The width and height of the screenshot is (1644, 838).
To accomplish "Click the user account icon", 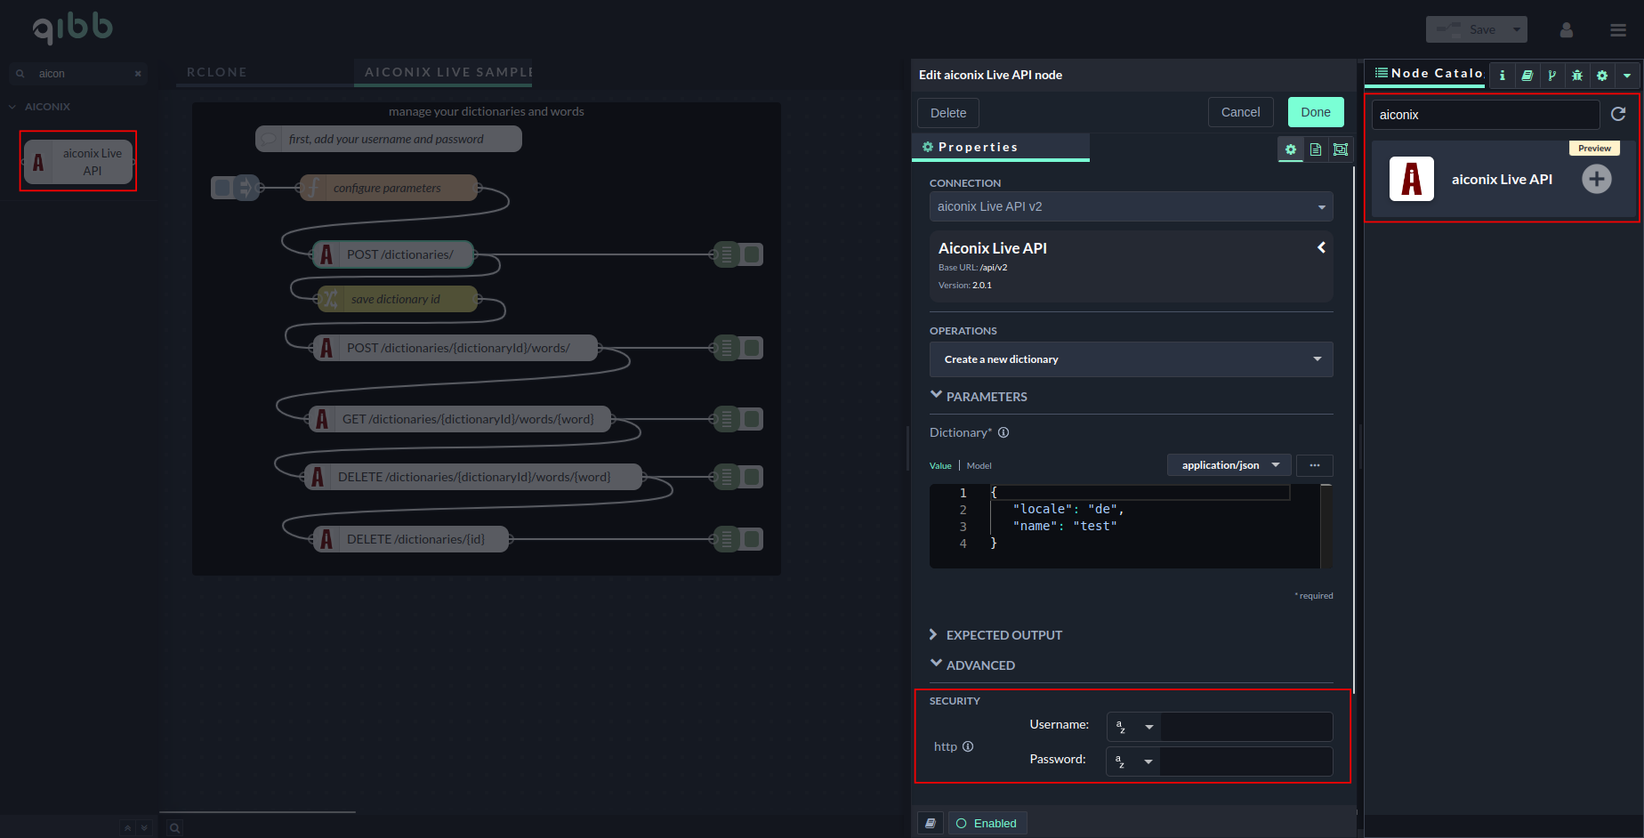I will (1567, 30).
